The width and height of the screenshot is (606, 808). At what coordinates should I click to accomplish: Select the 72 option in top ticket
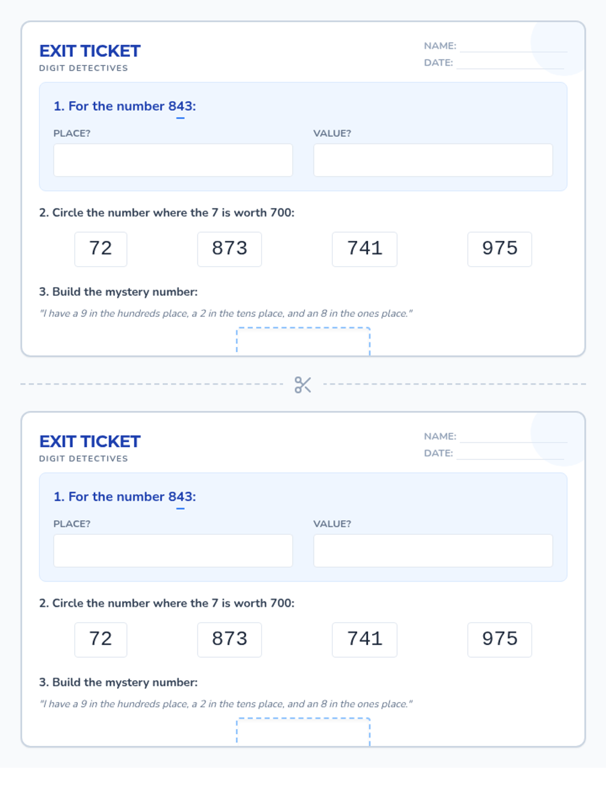[100, 249]
